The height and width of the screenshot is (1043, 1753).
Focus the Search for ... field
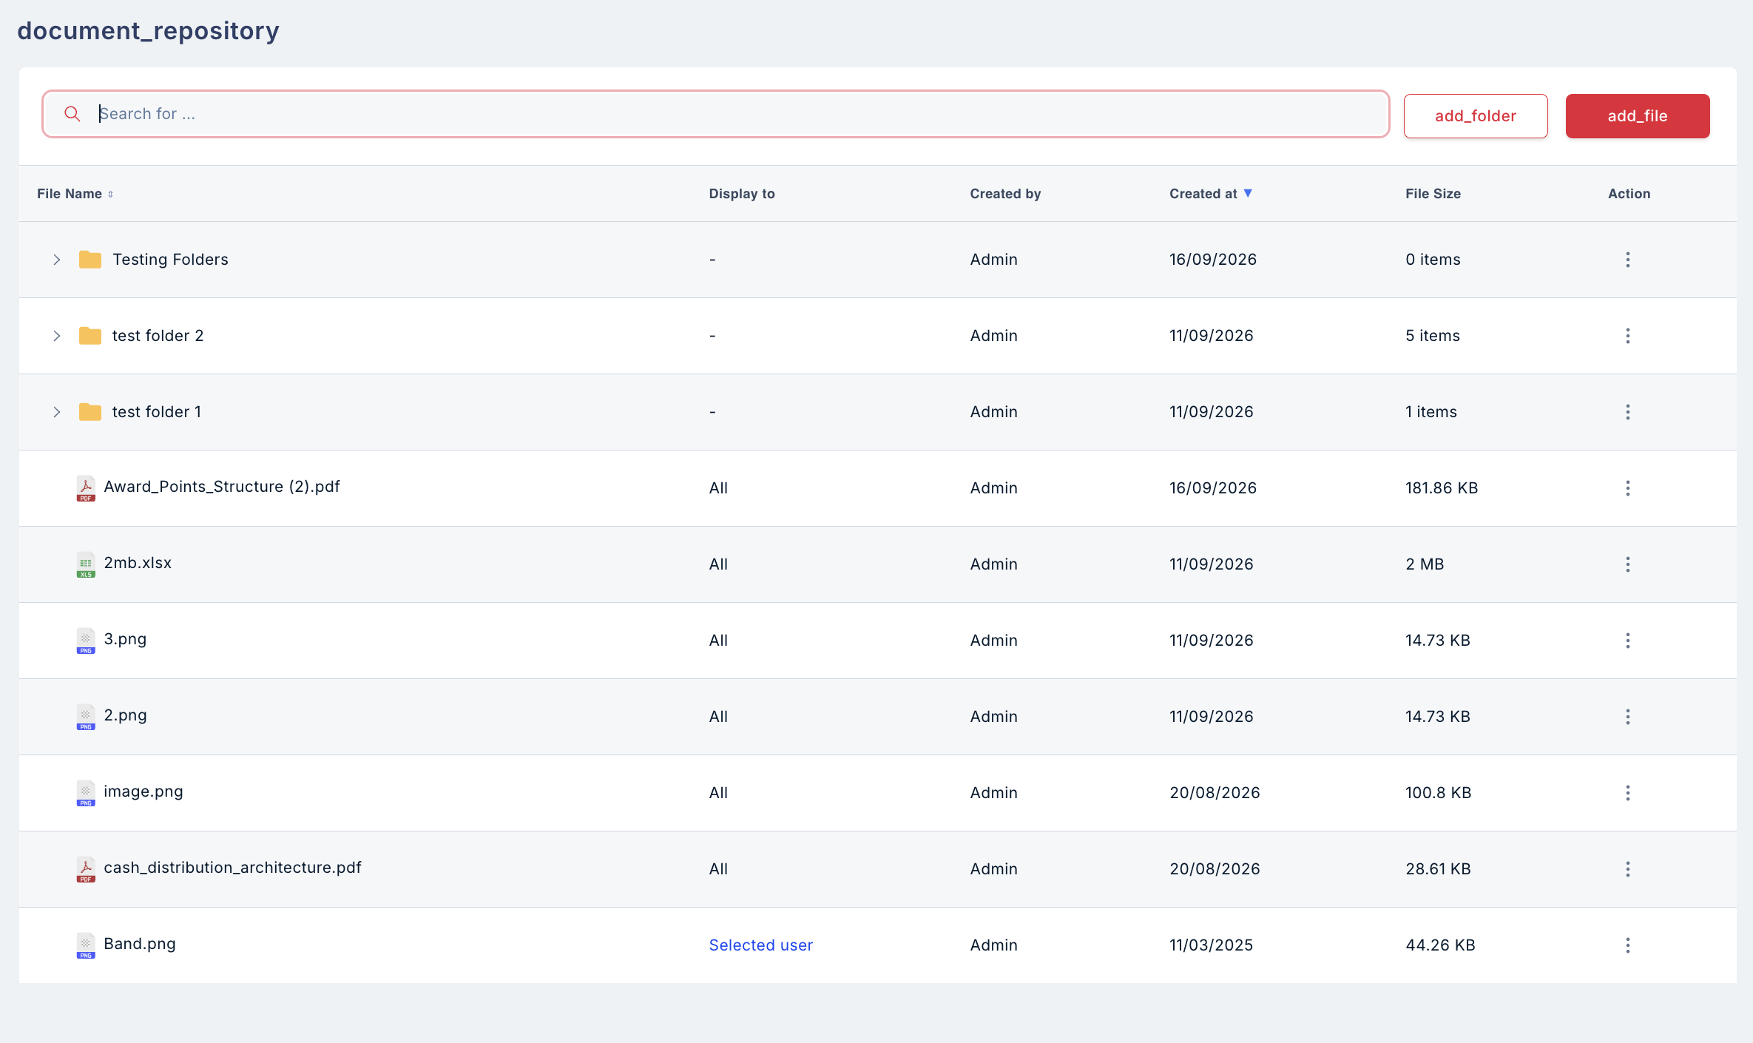click(716, 114)
